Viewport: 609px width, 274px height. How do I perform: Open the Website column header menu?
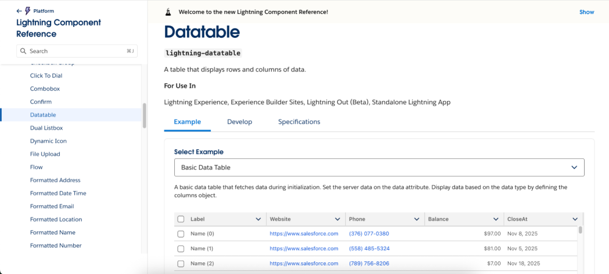point(337,219)
